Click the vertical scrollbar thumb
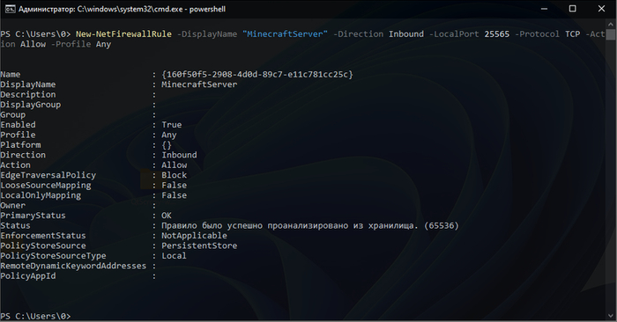 tap(610, 34)
